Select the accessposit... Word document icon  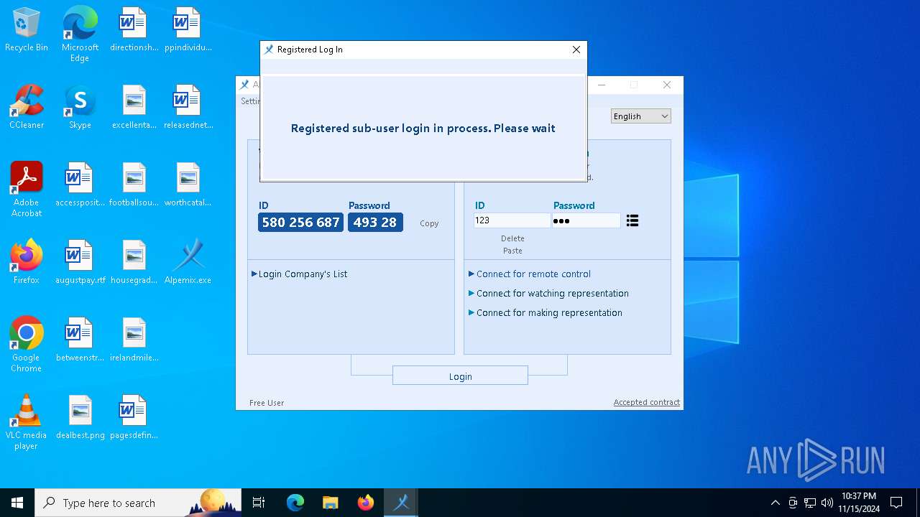tap(80, 185)
